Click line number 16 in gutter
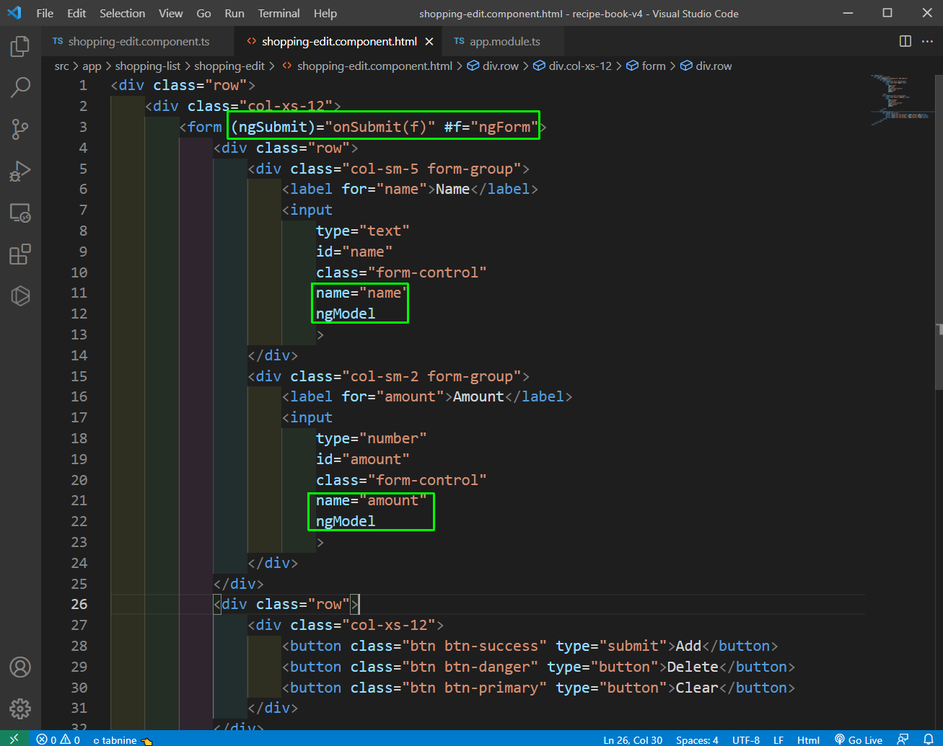This screenshot has width=943, height=746. (x=79, y=396)
